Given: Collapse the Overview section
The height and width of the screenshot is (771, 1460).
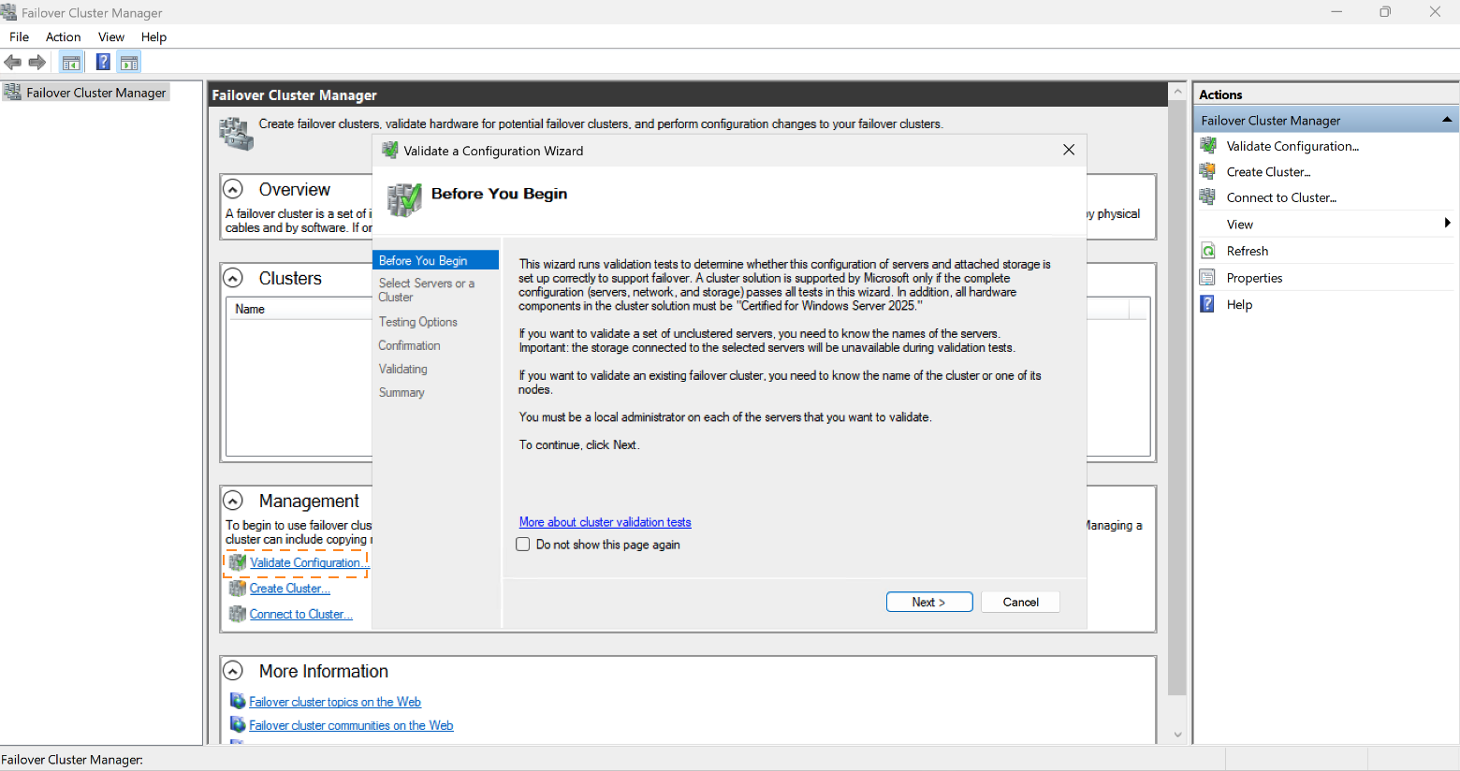Looking at the screenshot, I should tap(233, 190).
